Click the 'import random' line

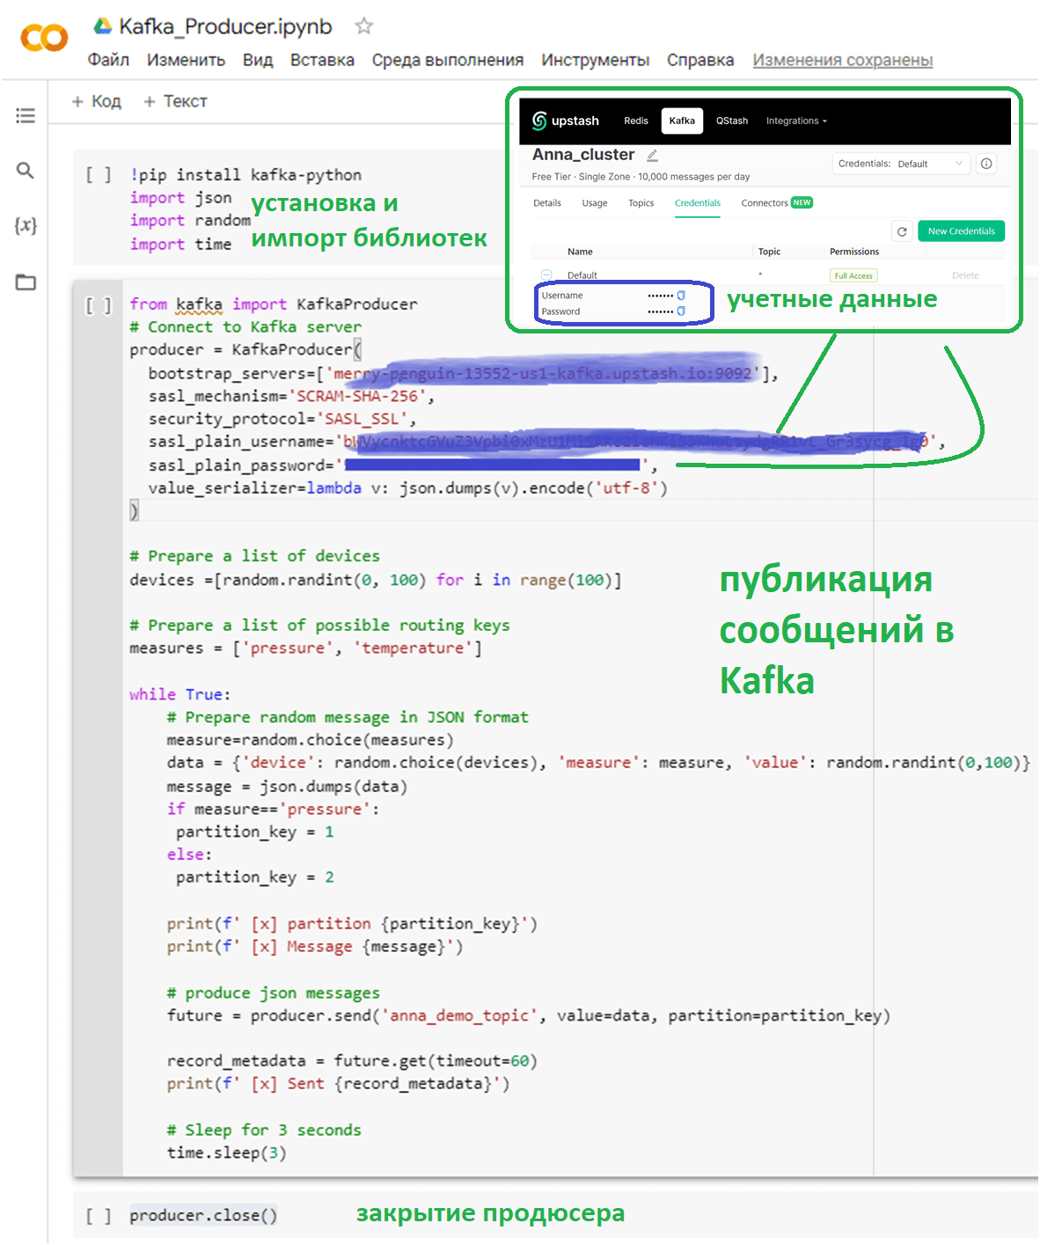click(190, 221)
